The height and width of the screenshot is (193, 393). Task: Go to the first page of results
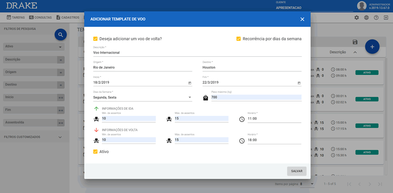pos(349,184)
